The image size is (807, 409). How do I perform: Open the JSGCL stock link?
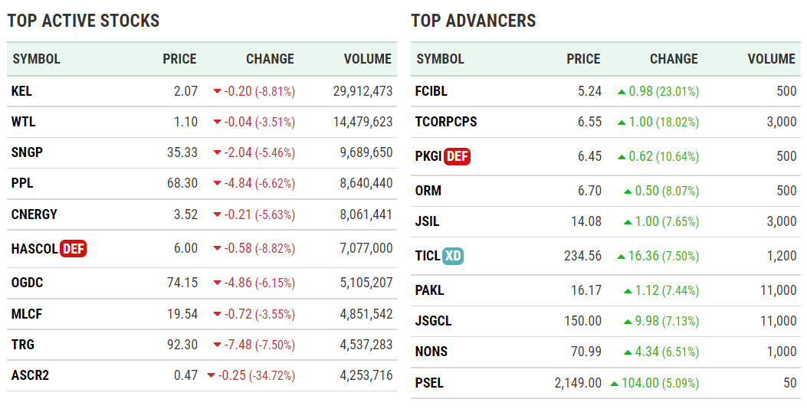pyautogui.click(x=433, y=321)
